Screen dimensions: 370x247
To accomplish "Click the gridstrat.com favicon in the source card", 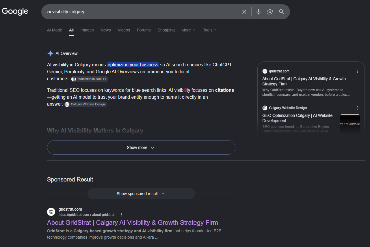I will [265, 71].
